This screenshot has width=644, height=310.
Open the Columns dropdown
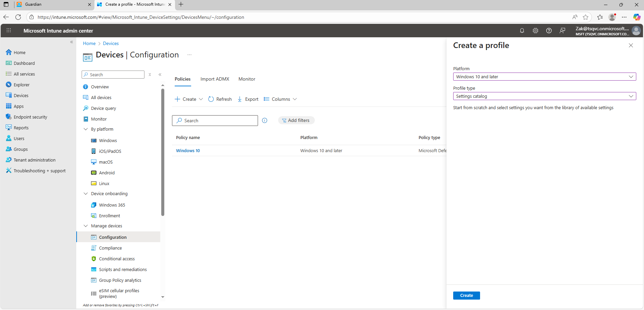(x=281, y=99)
